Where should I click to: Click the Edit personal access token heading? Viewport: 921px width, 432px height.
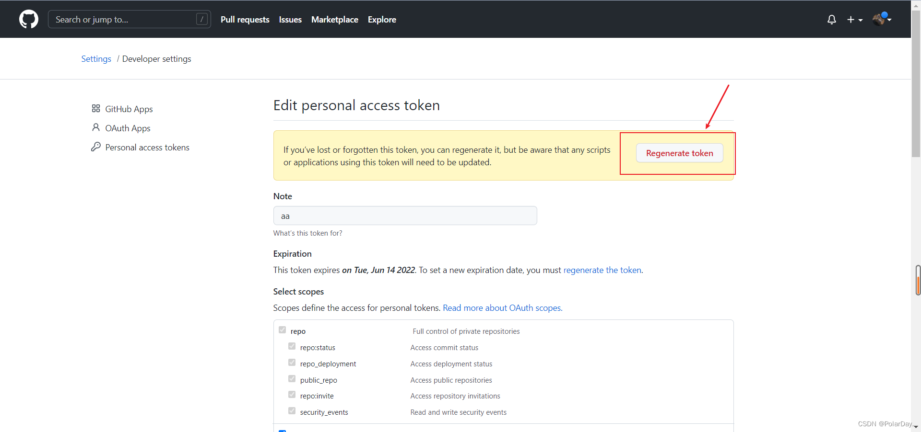point(356,105)
